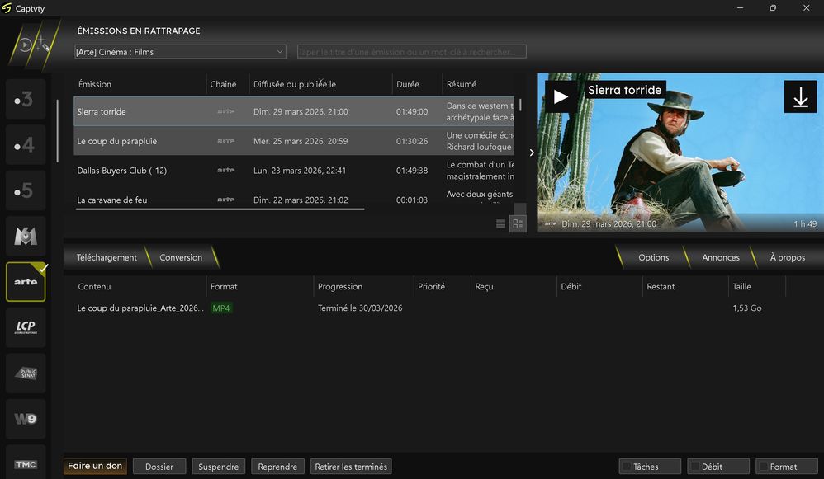Open the Annonces tab
Viewport: 824px width, 479px height.
pyautogui.click(x=721, y=257)
